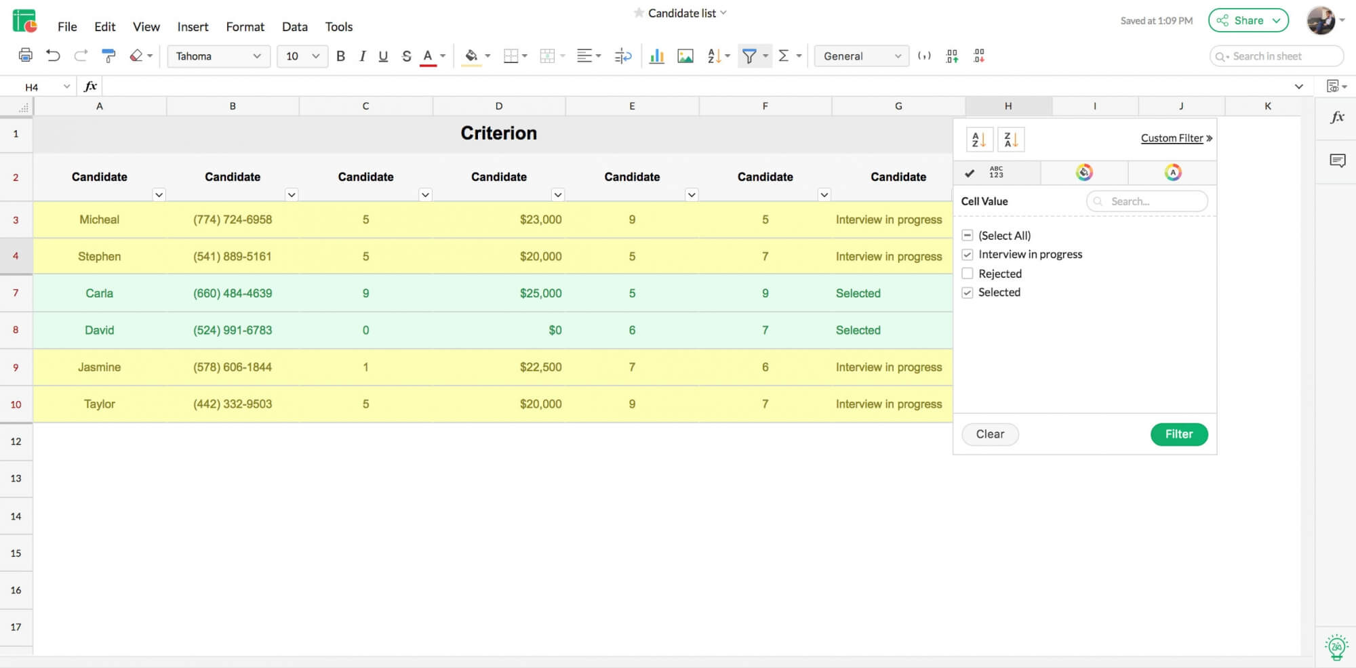
Task: Toggle strikethrough formatting
Action: [406, 56]
